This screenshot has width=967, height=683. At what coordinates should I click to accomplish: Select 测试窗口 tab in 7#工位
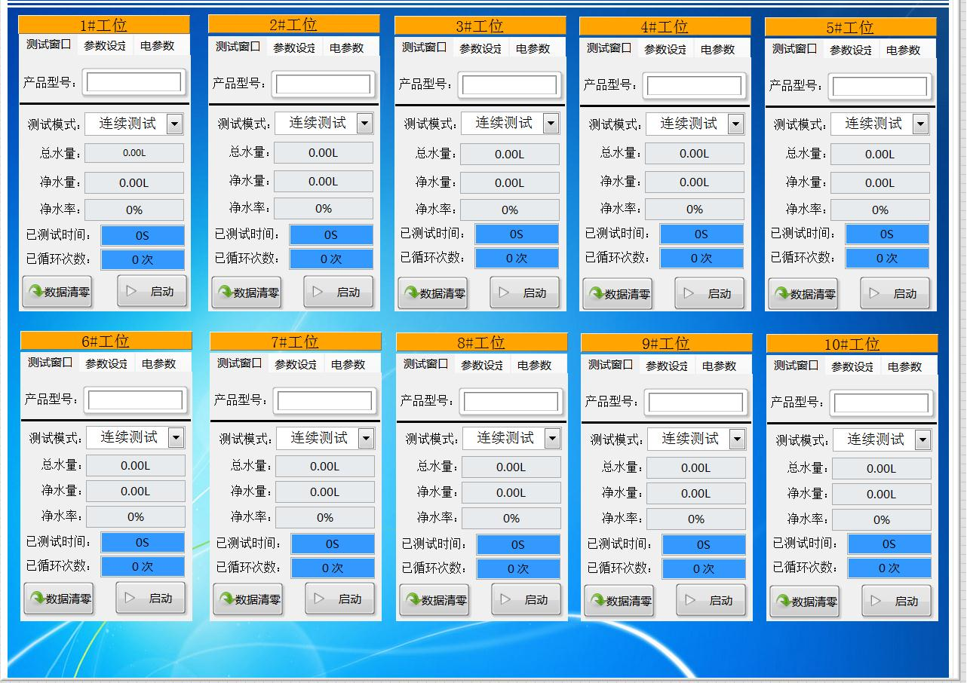tap(238, 363)
